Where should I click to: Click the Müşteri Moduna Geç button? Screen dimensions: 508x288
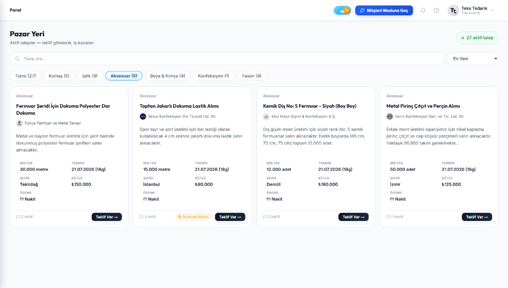point(384,10)
